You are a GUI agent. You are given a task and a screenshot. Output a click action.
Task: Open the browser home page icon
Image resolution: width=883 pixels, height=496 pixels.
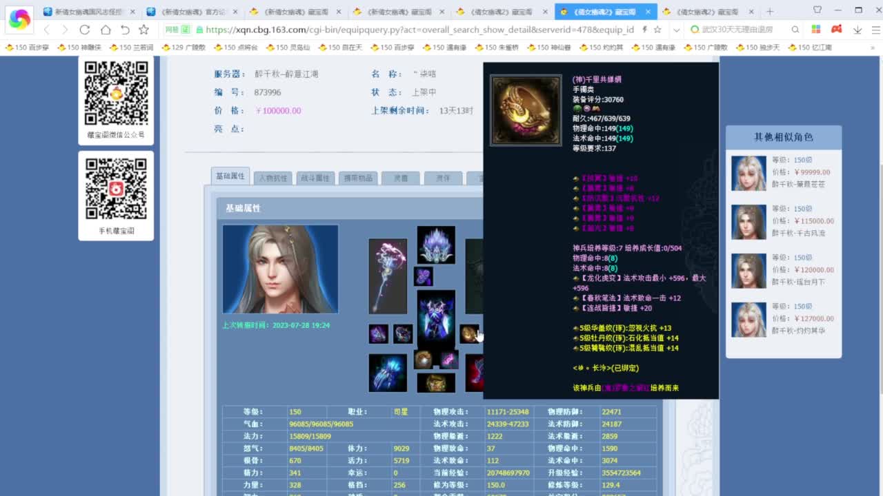click(x=105, y=30)
